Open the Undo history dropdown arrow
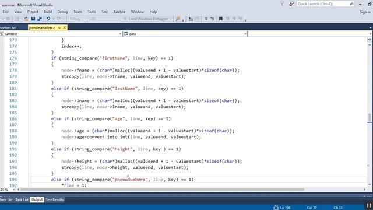The width and height of the screenshot is (373, 210). (53, 19)
